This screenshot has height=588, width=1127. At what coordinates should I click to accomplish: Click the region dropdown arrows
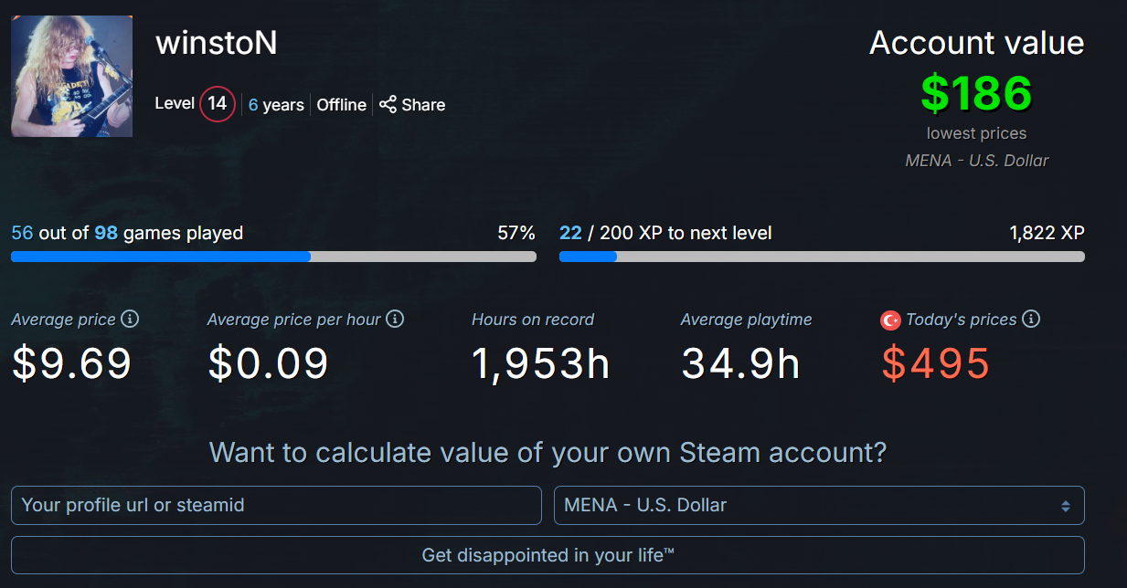1065,506
